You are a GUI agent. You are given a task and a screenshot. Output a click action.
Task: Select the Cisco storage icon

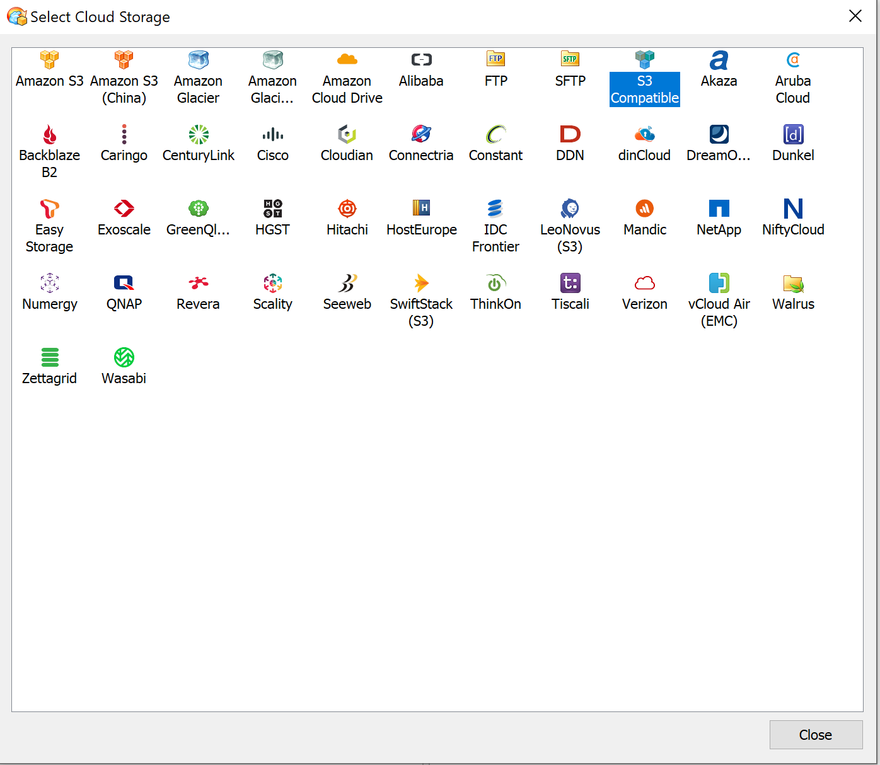click(x=272, y=134)
